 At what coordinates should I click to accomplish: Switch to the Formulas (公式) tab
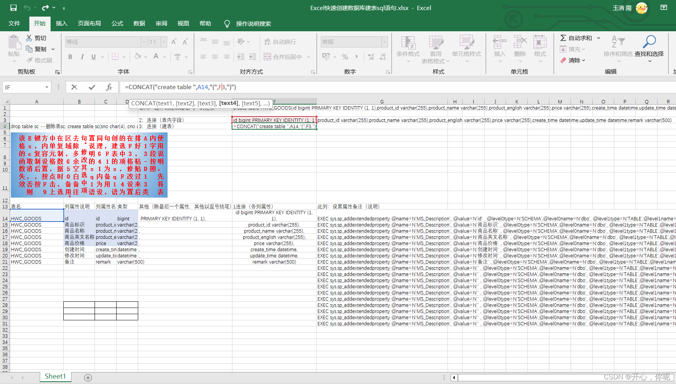(117, 24)
